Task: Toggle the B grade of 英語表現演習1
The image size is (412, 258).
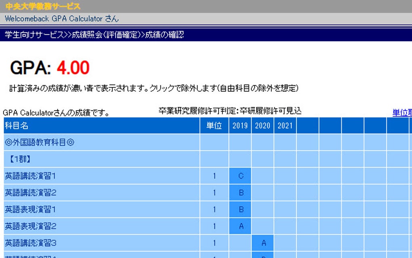Action: coord(240,209)
